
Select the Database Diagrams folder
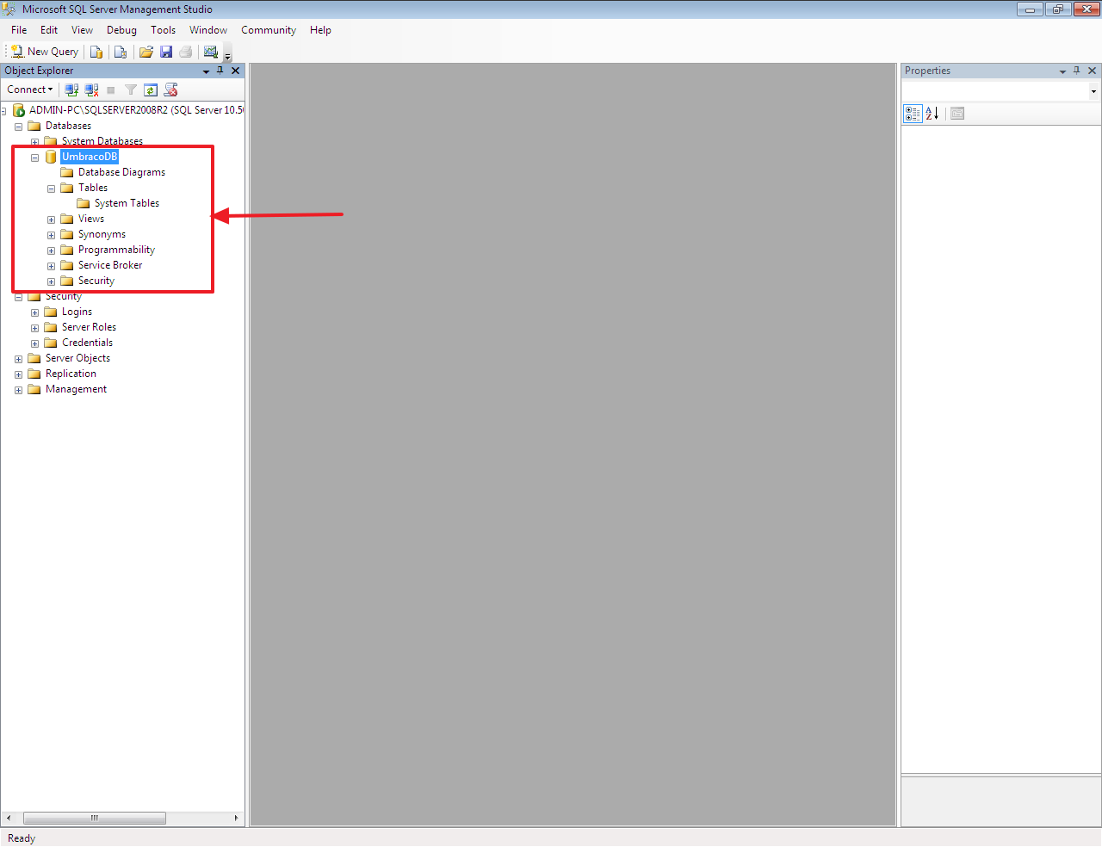point(121,172)
